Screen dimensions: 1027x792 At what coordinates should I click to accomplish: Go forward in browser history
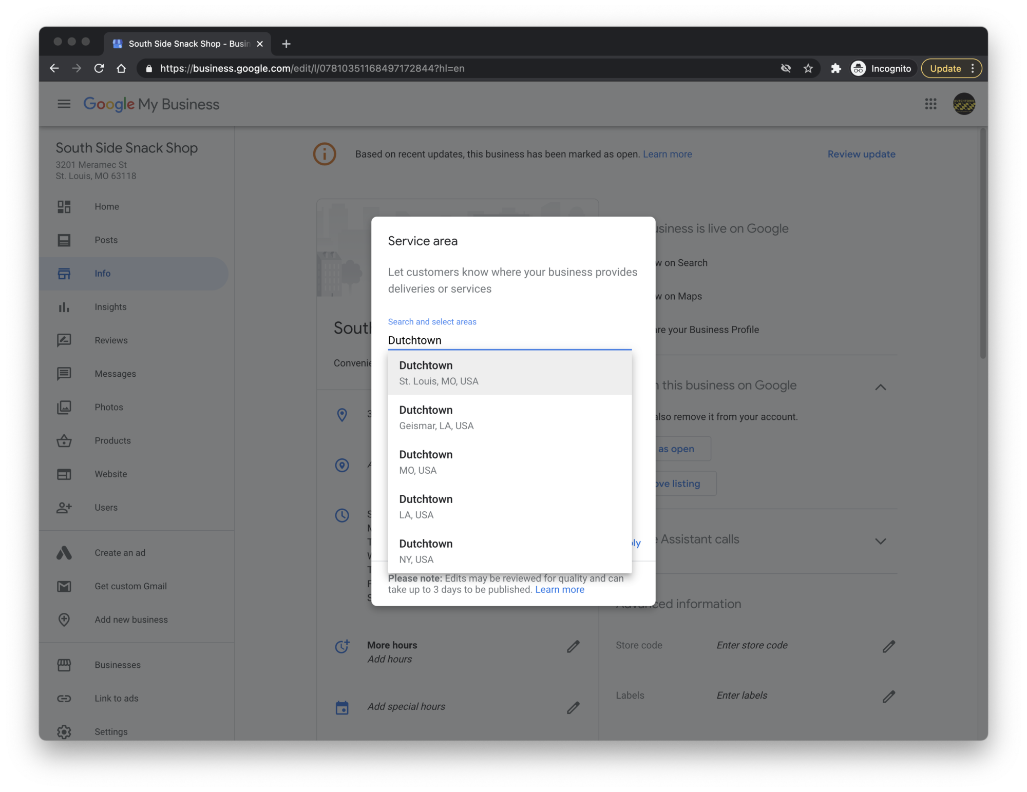(x=77, y=68)
